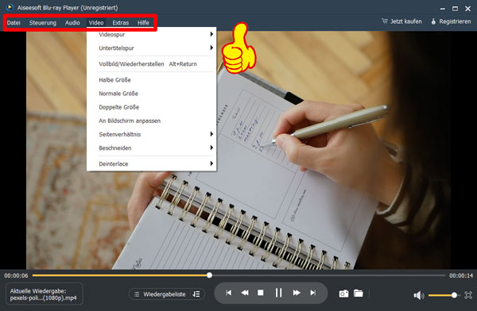The width and height of the screenshot is (477, 311).
Task: Choose Halbe Größe video size
Action: click(152, 80)
